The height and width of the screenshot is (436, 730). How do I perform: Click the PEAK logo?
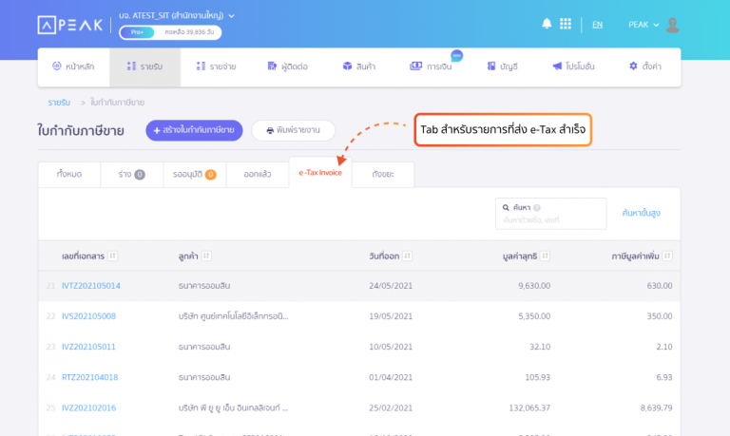(69, 25)
